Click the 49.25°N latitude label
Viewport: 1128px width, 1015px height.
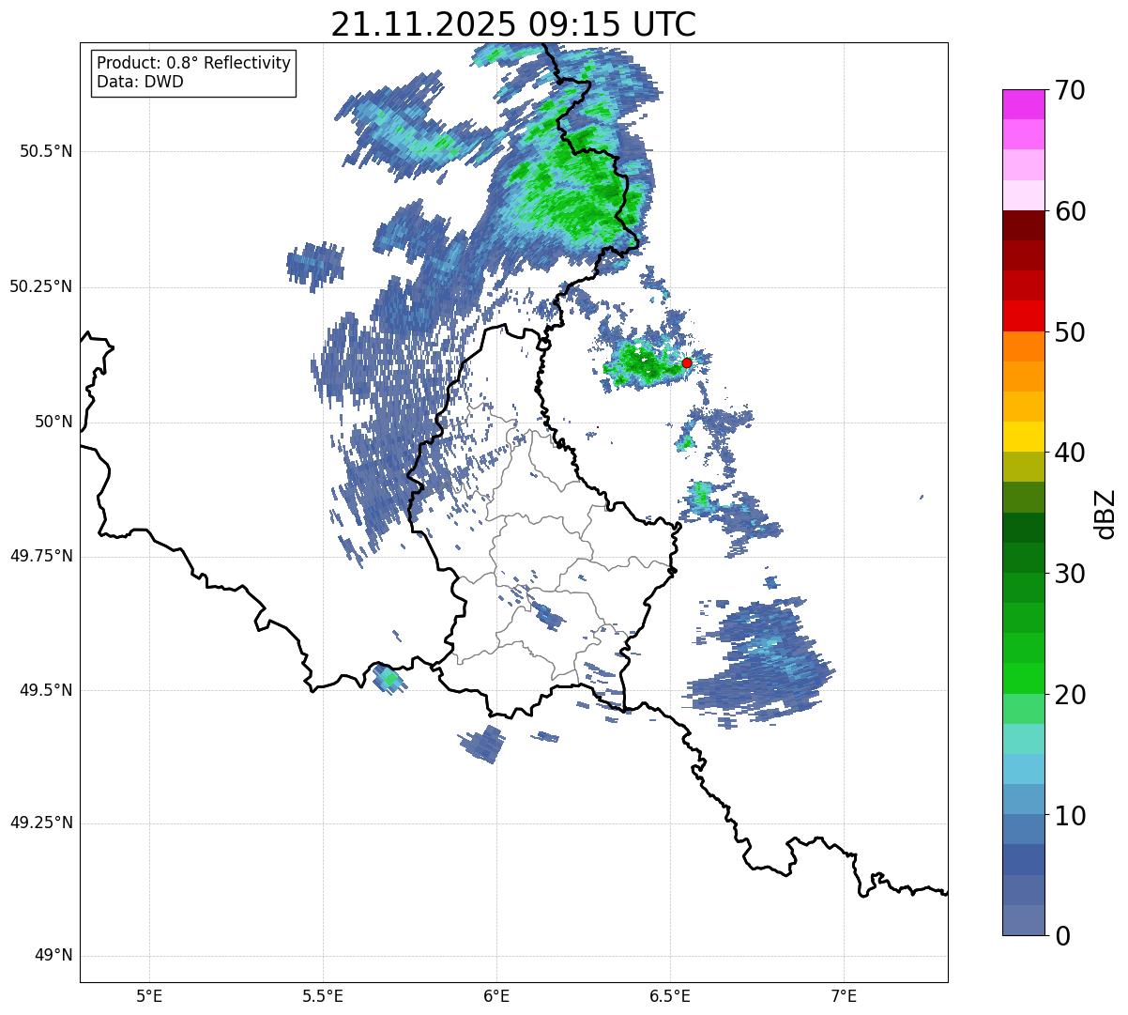point(40,823)
